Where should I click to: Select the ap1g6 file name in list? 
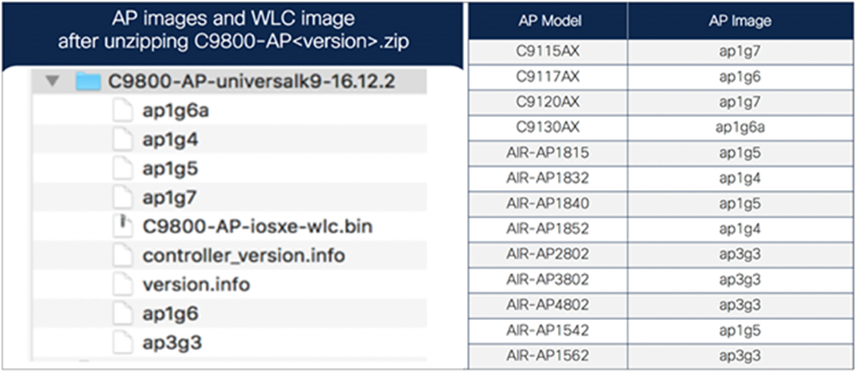click(170, 314)
